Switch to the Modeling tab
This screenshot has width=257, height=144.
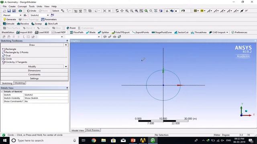click(x=20, y=83)
